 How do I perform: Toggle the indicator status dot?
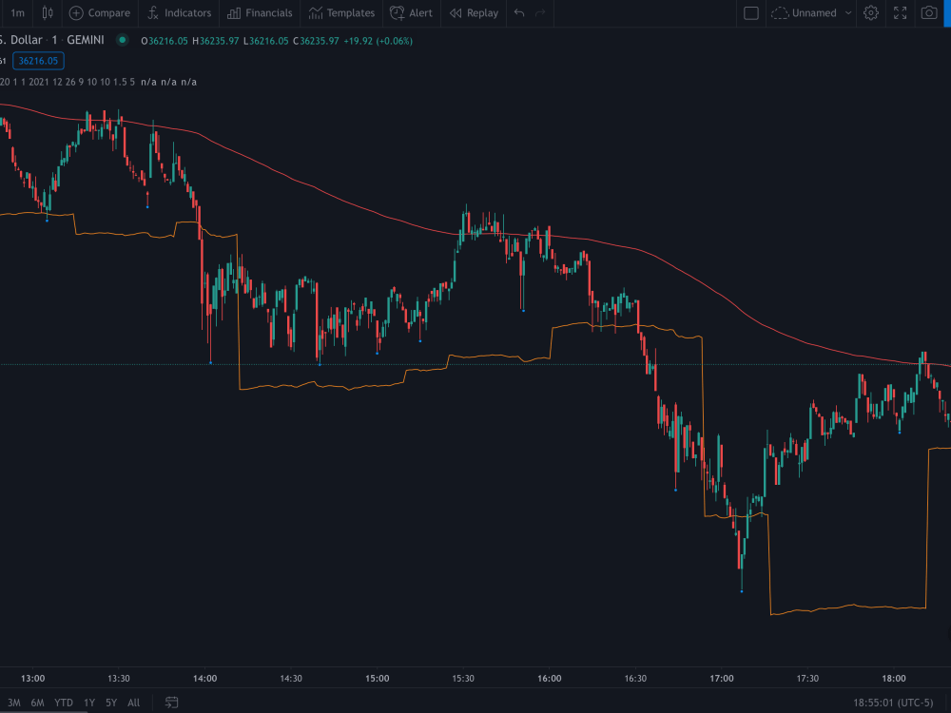[123, 40]
